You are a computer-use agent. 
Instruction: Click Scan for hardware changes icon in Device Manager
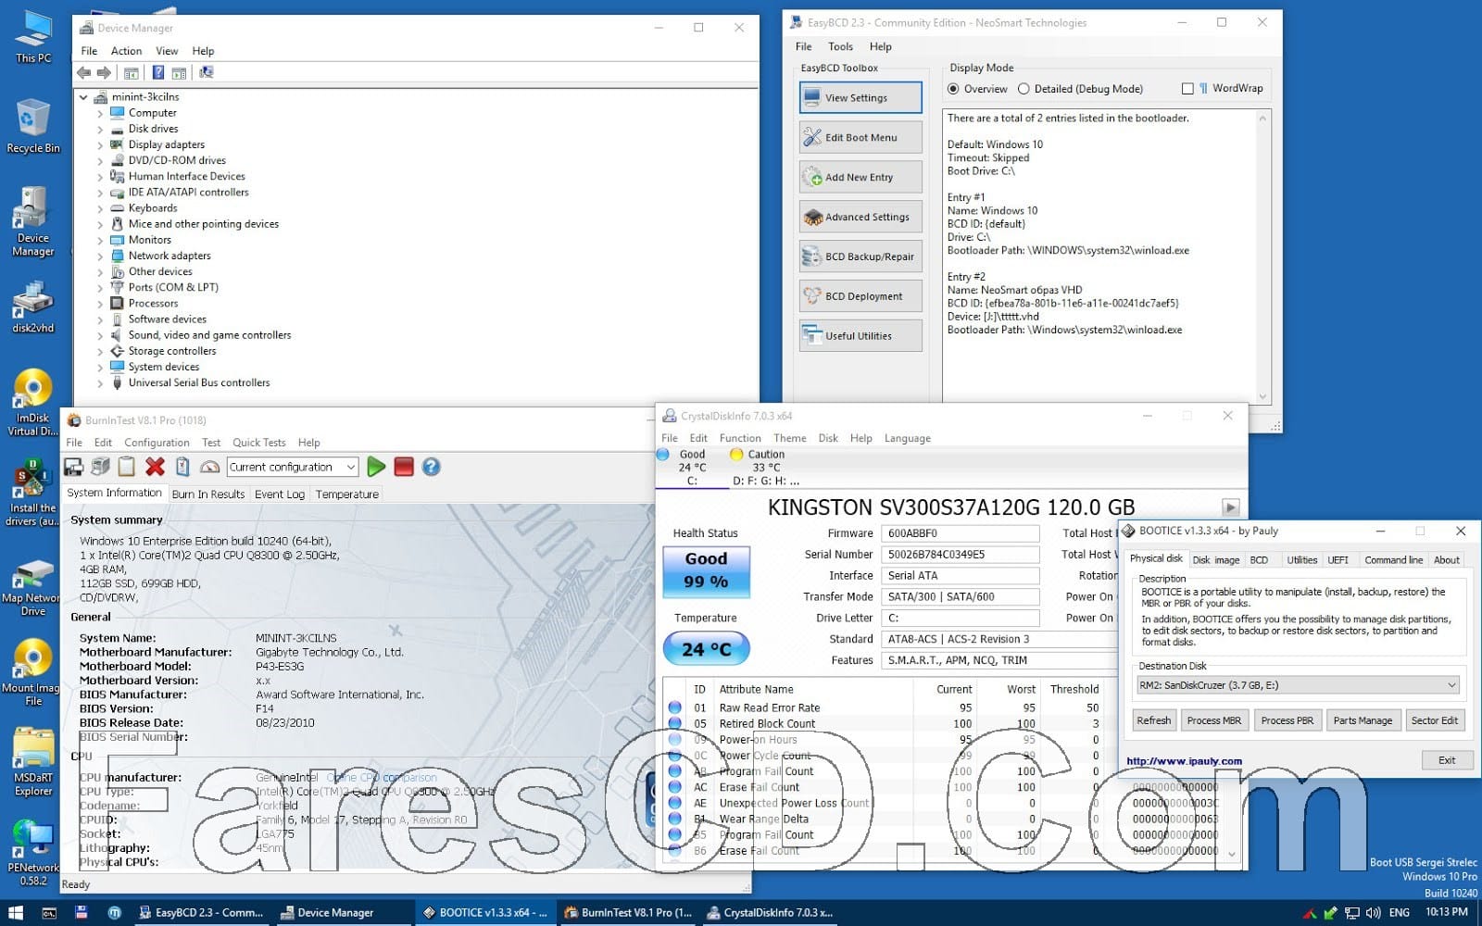[206, 72]
